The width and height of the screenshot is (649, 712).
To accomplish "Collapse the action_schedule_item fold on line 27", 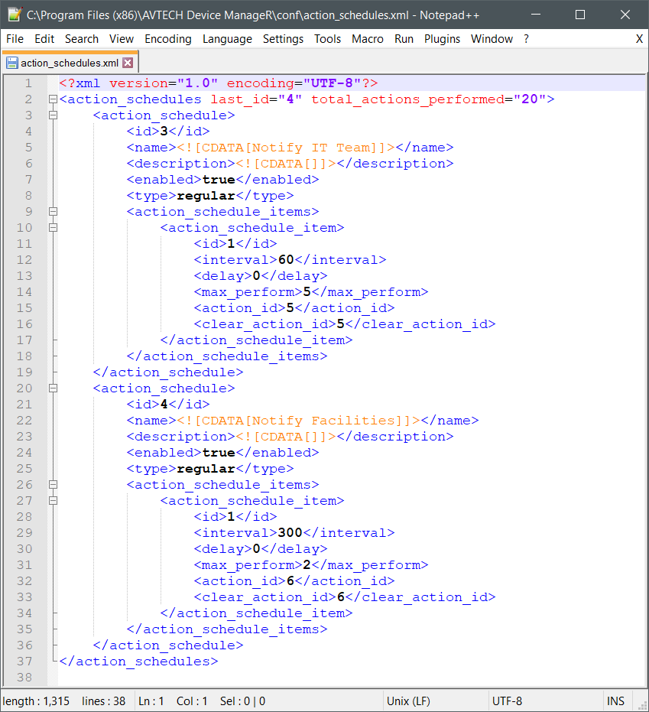I will (52, 501).
